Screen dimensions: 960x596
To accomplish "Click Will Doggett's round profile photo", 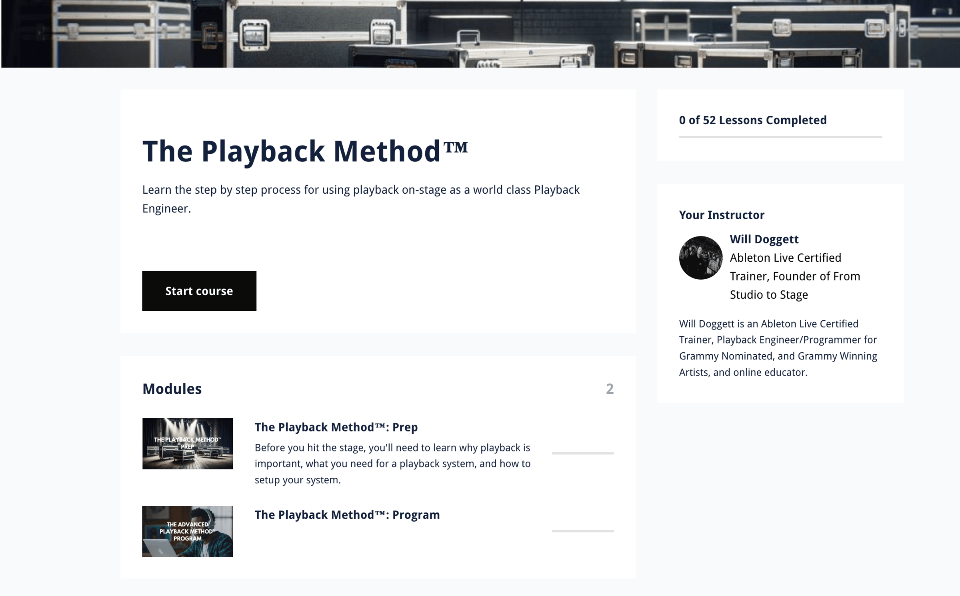I will tap(701, 258).
